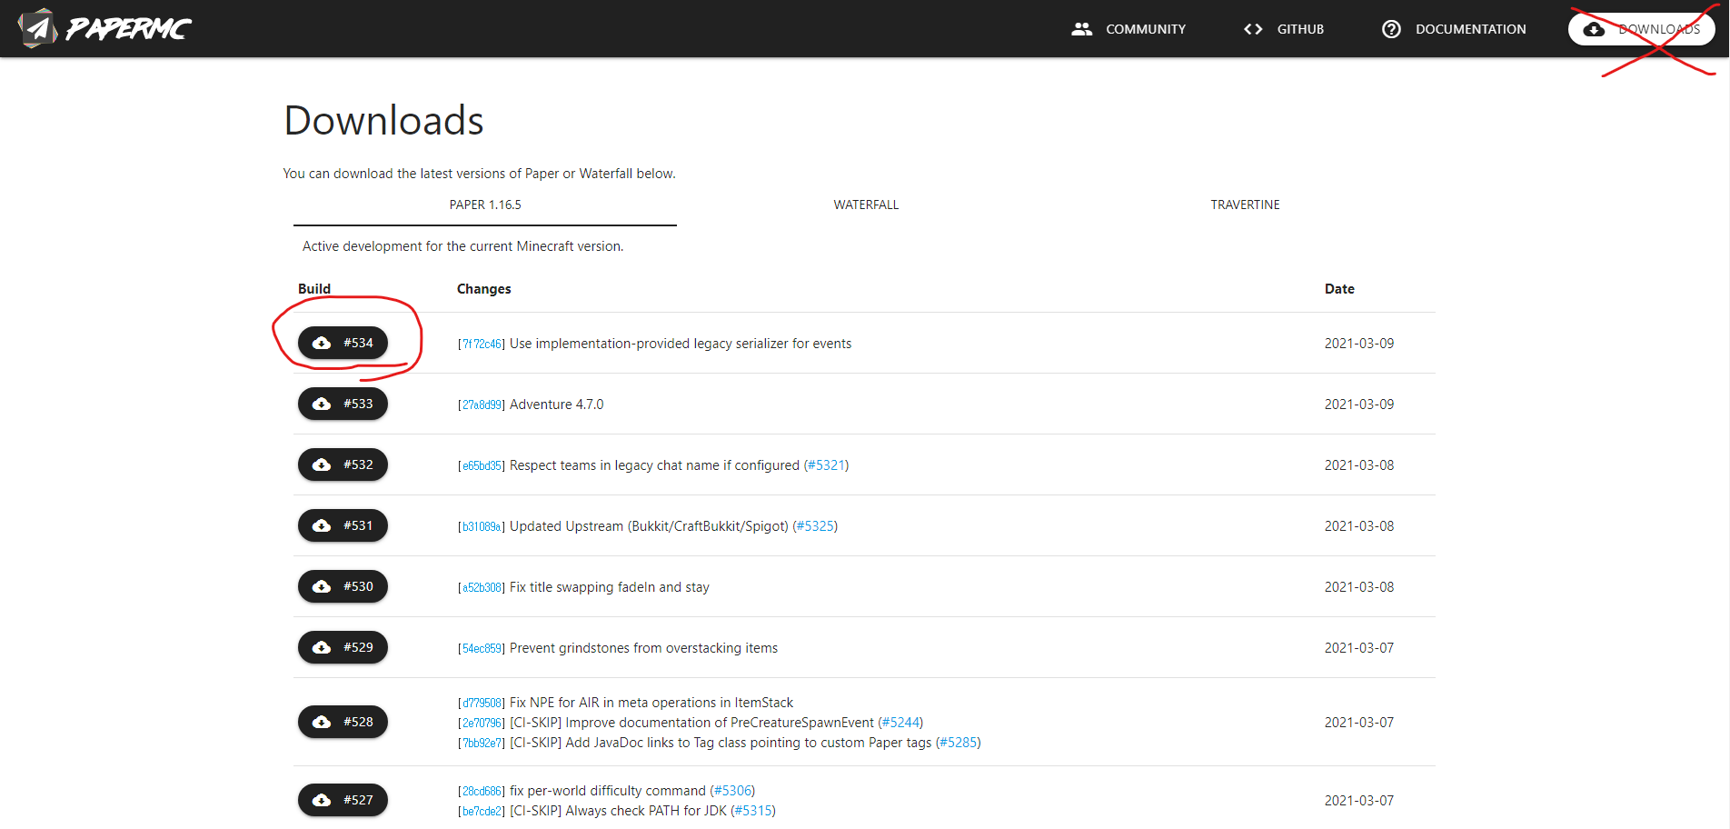Click the GitHub code brackets icon
Image resolution: width=1730 pixels, height=829 pixels.
pyautogui.click(x=1253, y=29)
